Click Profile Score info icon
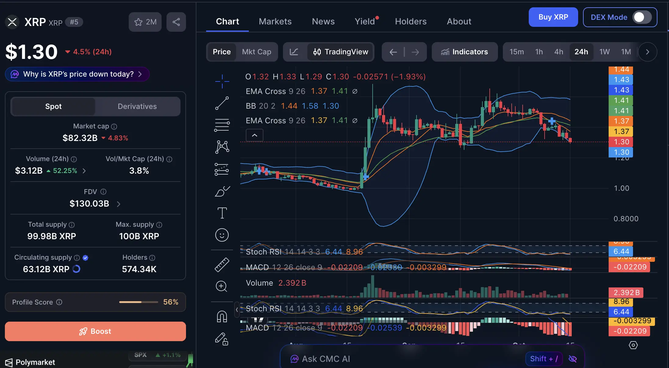 click(59, 302)
